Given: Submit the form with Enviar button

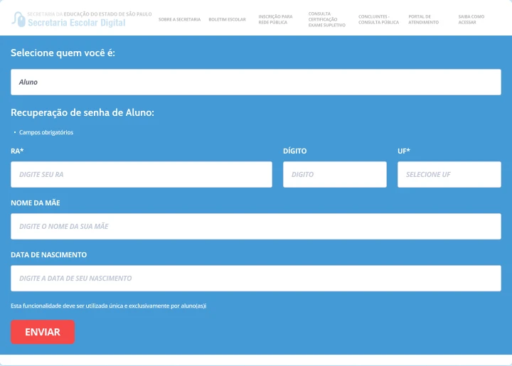Looking at the screenshot, I should point(43,332).
